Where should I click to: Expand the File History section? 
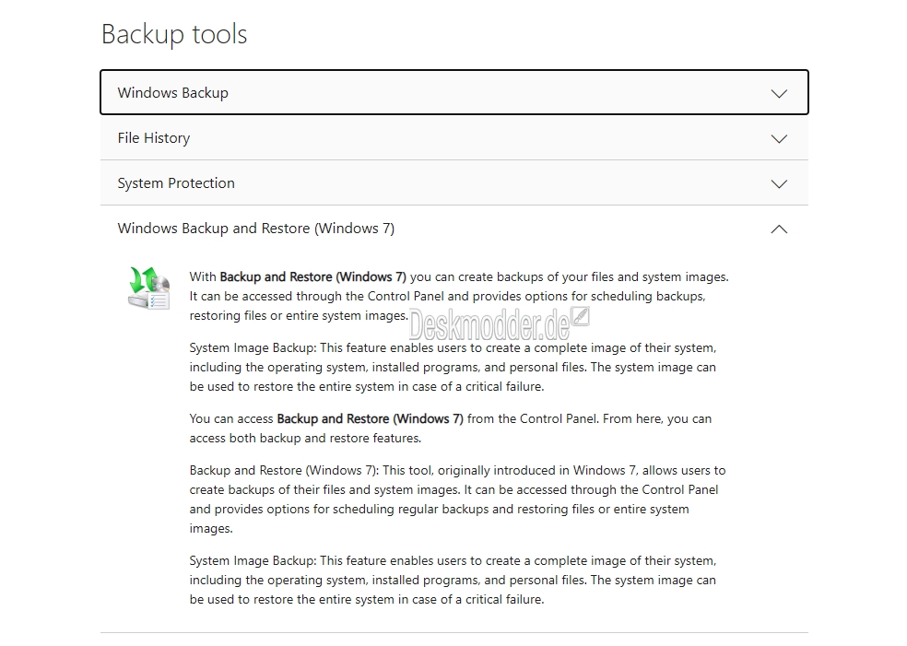click(x=454, y=138)
